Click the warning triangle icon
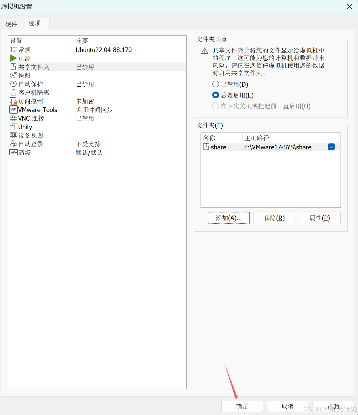The height and width of the screenshot is (415, 358). pyautogui.click(x=205, y=51)
